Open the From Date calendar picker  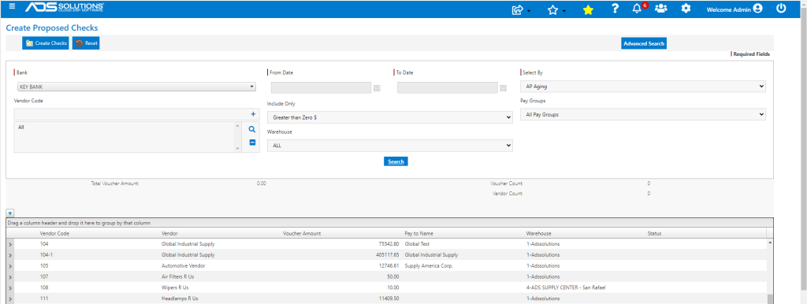coord(377,88)
